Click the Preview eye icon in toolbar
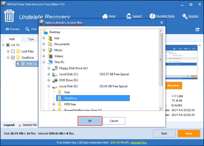The height and width of the screenshot is (146, 204). click(7, 29)
